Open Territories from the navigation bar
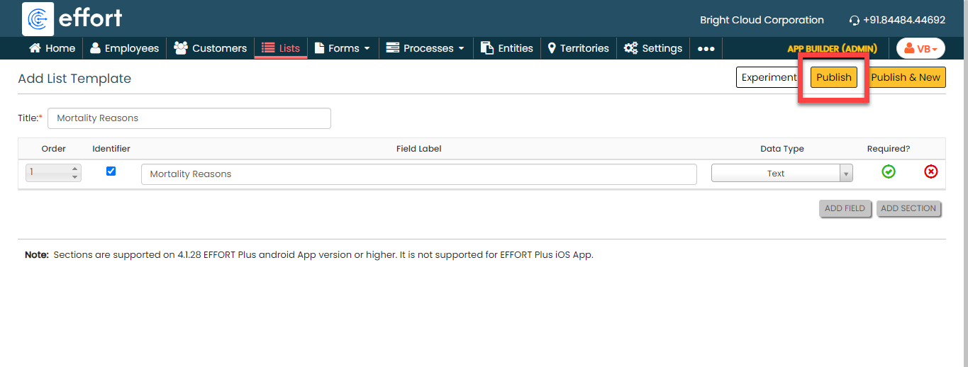968x367 pixels. (578, 48)
